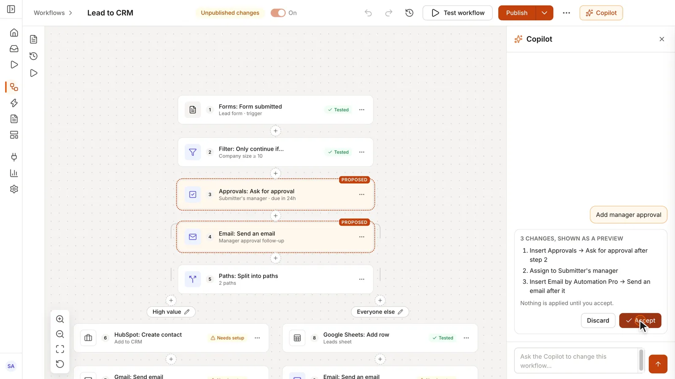Discard the Copilot proposed changes
Image resolution: width=675 pixels, height=379 pixels.
[598, 320]
